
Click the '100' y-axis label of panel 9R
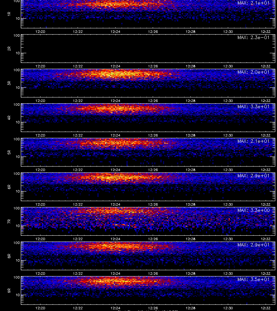17,277
